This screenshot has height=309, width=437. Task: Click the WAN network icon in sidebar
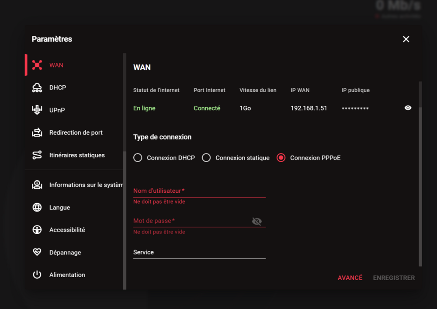click(x=37, y=65)
